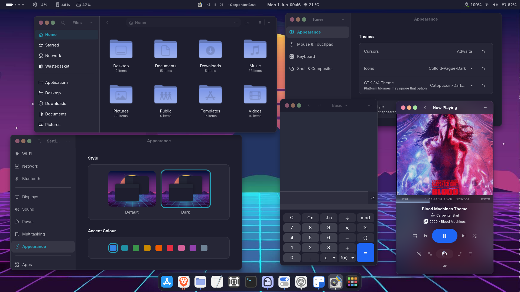Open the Music folder icon in Files grid
The image size is (520, 292).
pos(255,49)
